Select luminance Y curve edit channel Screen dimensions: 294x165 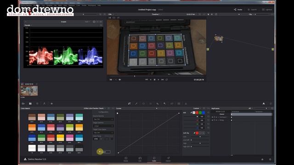(194, 113)
